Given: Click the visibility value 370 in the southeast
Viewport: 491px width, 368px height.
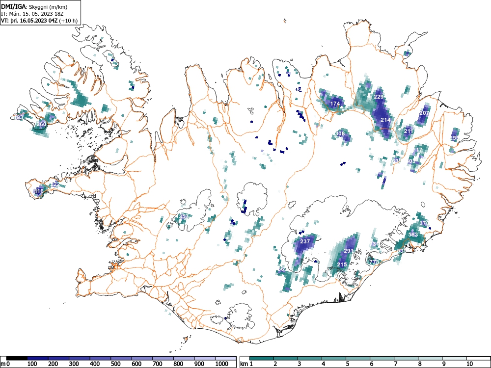Looking at the screenshot, I should coord(424,223).
